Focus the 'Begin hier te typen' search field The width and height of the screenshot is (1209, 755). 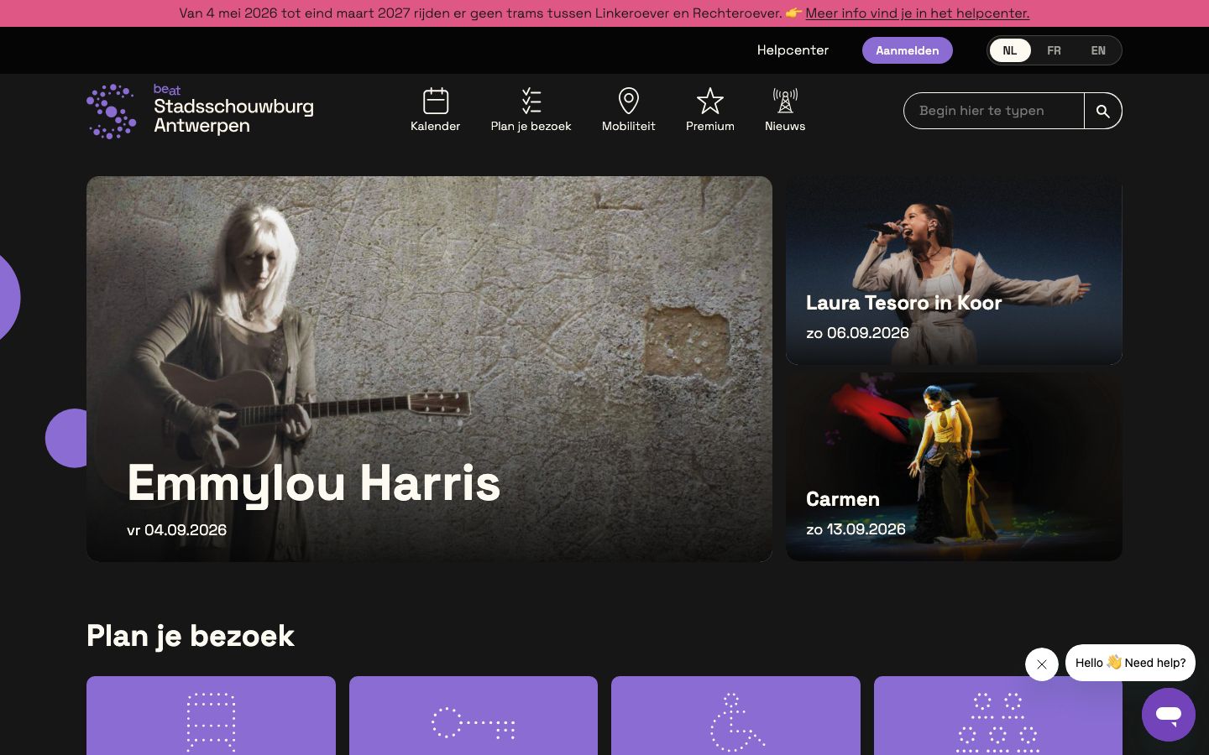994,111
